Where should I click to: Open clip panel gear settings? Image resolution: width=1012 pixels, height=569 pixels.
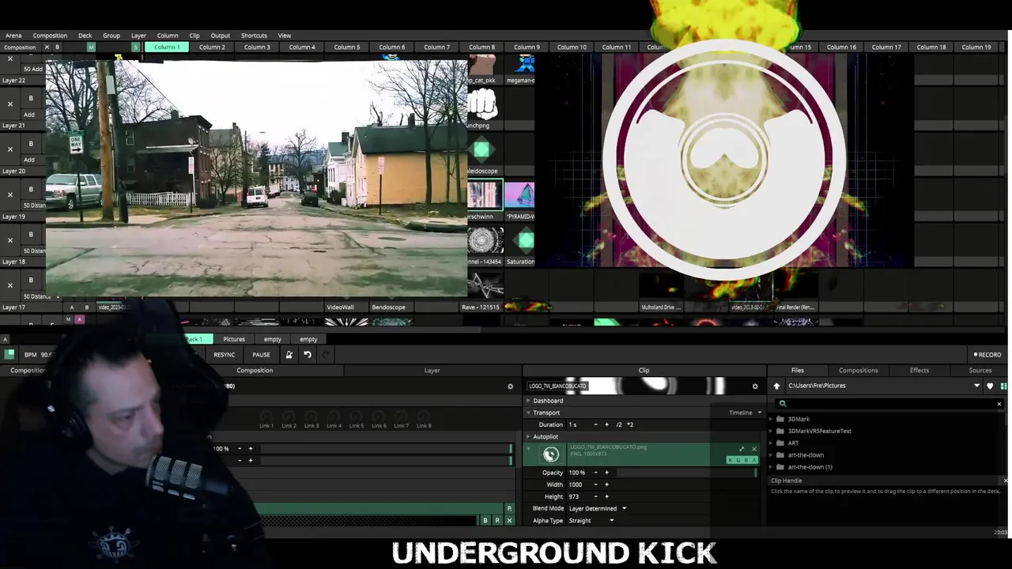coord(755,386)
